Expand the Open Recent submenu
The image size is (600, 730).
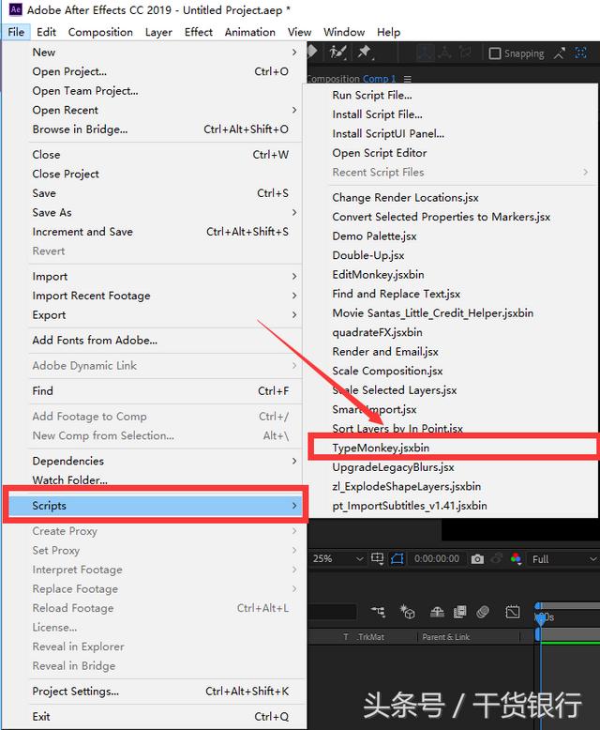154,110
